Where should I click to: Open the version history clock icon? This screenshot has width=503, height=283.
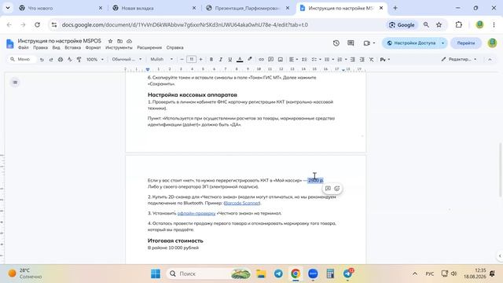pos(336,43)
